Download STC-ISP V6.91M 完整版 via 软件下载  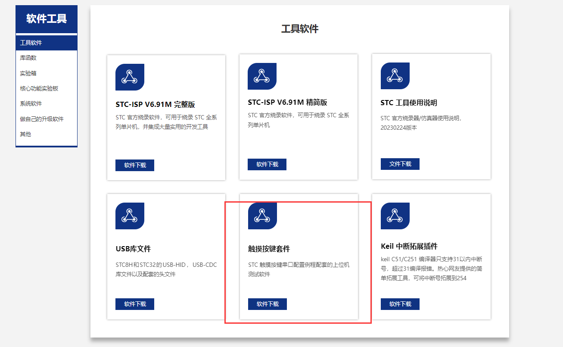tap(135, 165)
